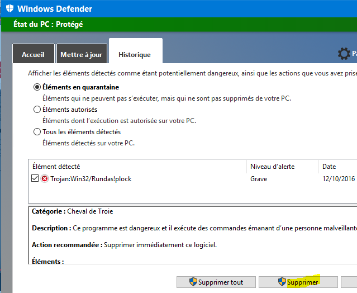The height and width of the screenshot is (293, 357).
Task: Click the Éléments : label in details
Action: coord(48,261)
